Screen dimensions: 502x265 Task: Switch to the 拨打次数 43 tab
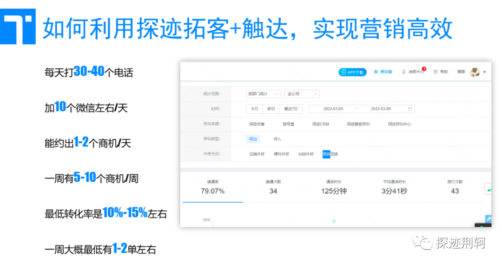pos(455,187)
